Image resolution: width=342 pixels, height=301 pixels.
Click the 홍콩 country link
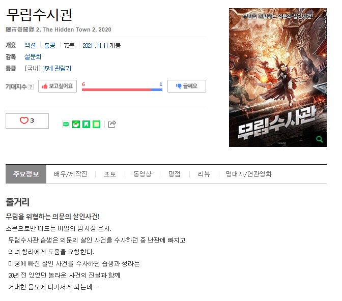(x=50, y=45)
